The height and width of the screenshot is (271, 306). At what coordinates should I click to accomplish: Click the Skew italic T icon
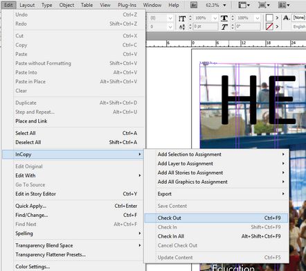224,26
